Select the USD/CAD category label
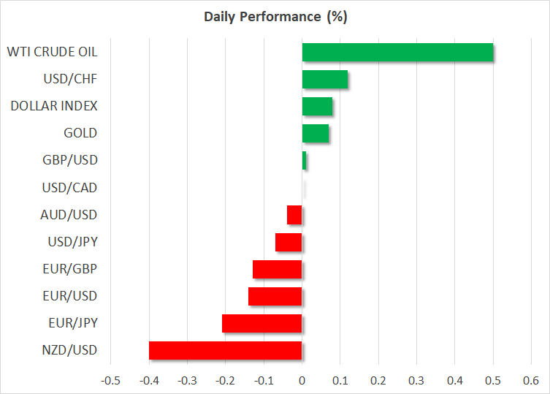This screenshot has width=550, height=394. (70, 188)
